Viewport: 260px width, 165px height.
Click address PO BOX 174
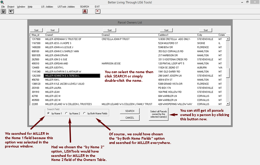(x=164, y=88)
